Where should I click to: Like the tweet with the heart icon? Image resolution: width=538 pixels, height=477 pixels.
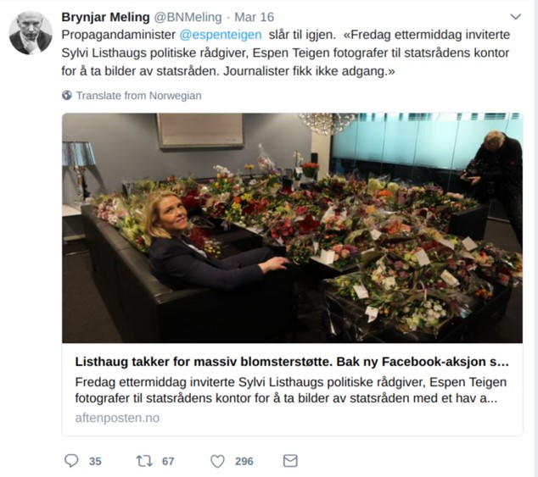coord(217,461)
